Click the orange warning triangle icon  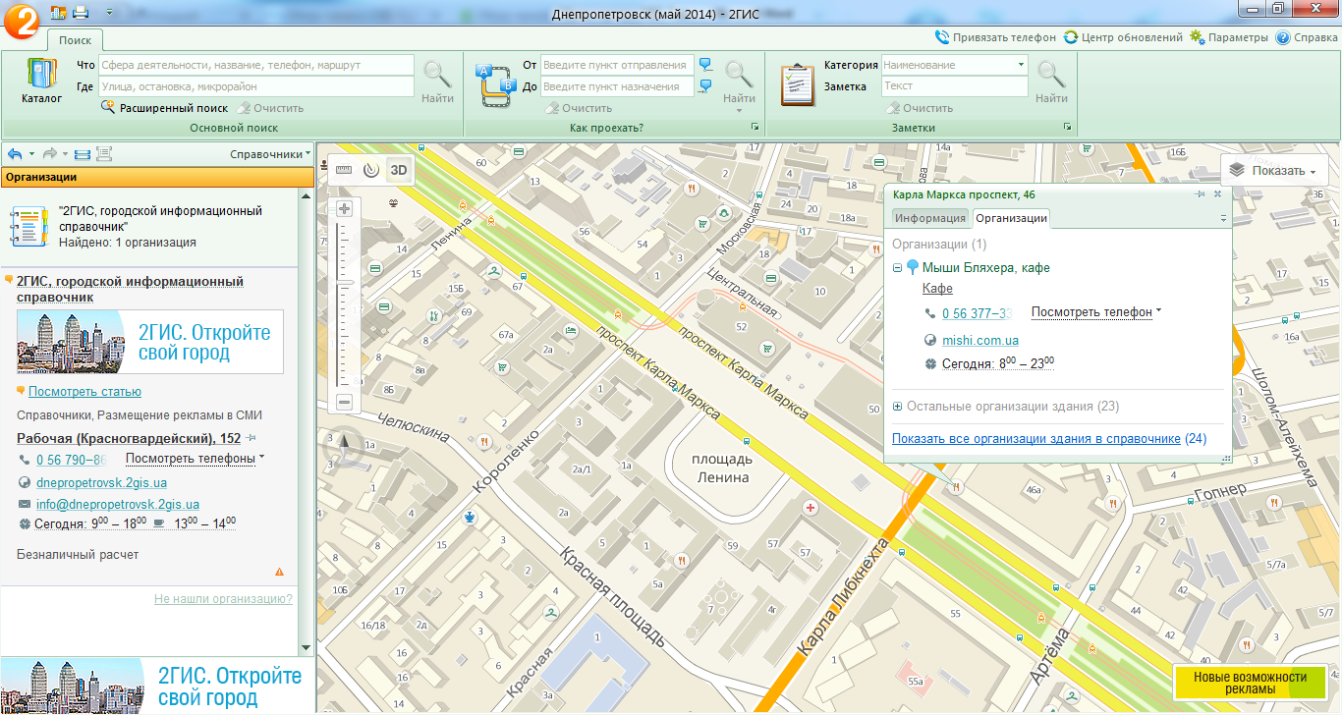pyautogui.click(x=279, y=571)
